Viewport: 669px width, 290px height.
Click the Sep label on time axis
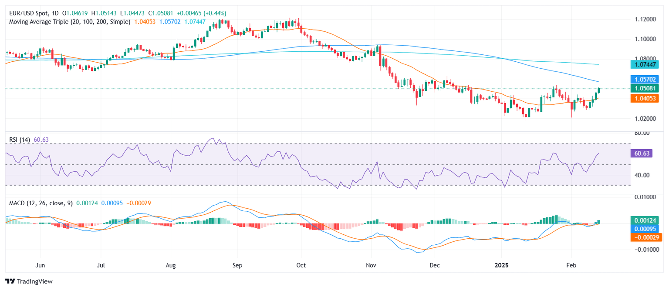pyautogui.click(x=238, y=264)
